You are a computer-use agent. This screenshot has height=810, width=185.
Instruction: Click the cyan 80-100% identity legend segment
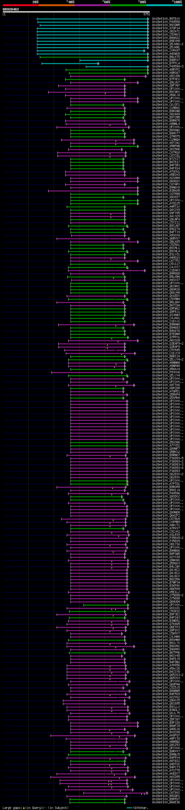tap(164, 5)
